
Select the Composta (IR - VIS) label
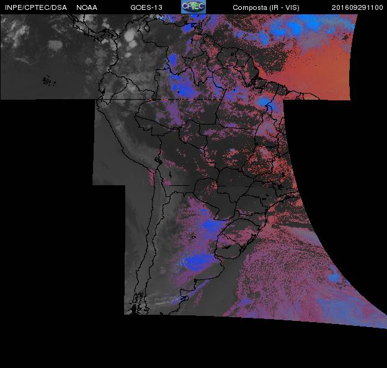(x=266, y=7)
